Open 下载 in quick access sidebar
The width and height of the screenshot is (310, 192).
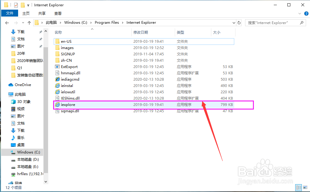(x=21, y=32)
